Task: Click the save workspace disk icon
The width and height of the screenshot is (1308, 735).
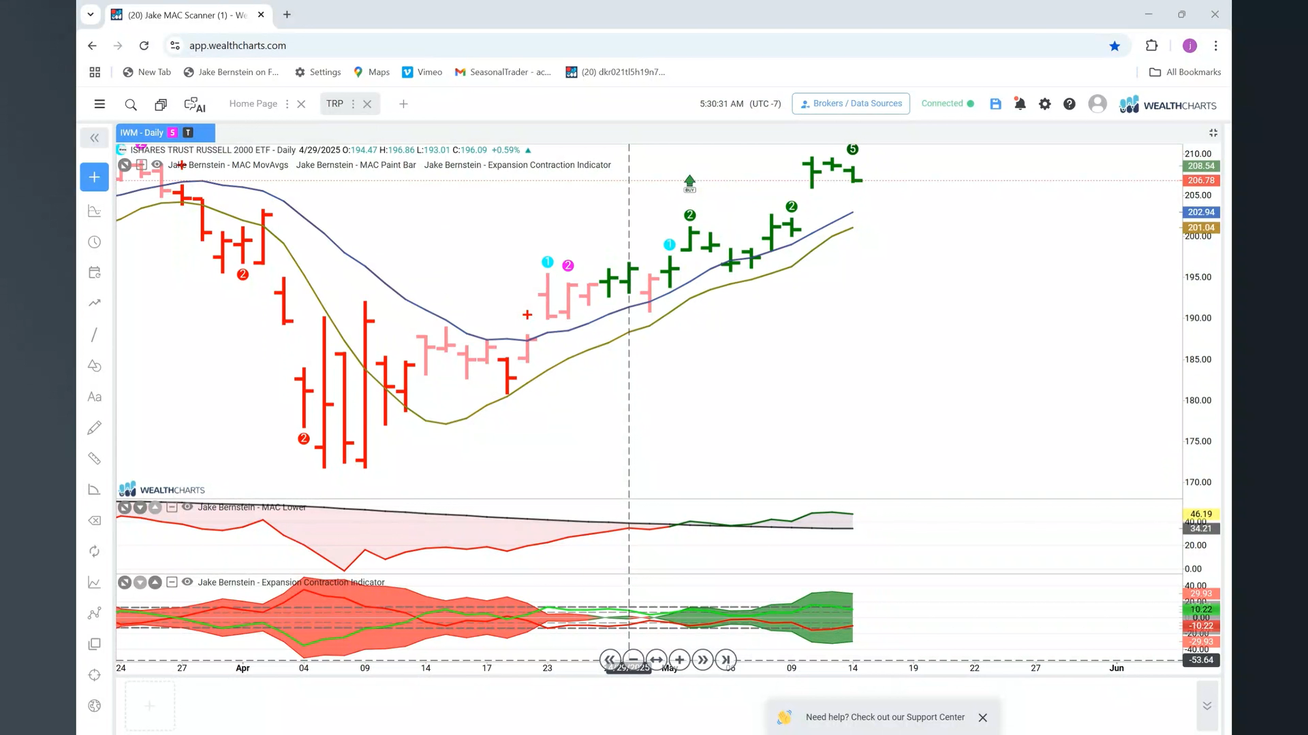Action: pos(995,103)
